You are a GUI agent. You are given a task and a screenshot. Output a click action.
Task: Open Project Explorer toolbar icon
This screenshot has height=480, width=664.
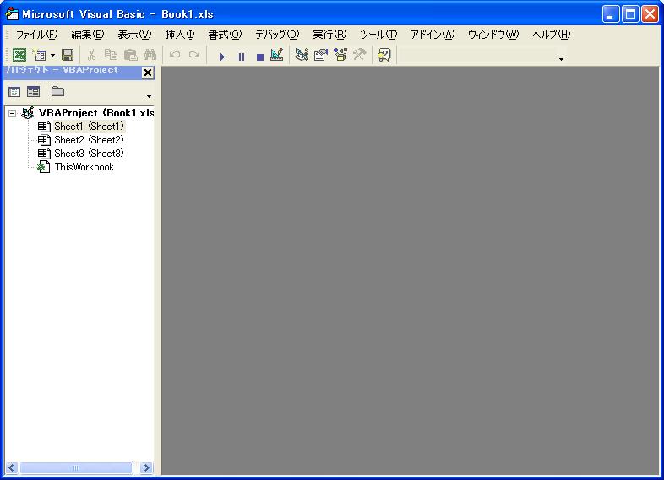click(301, 55)
